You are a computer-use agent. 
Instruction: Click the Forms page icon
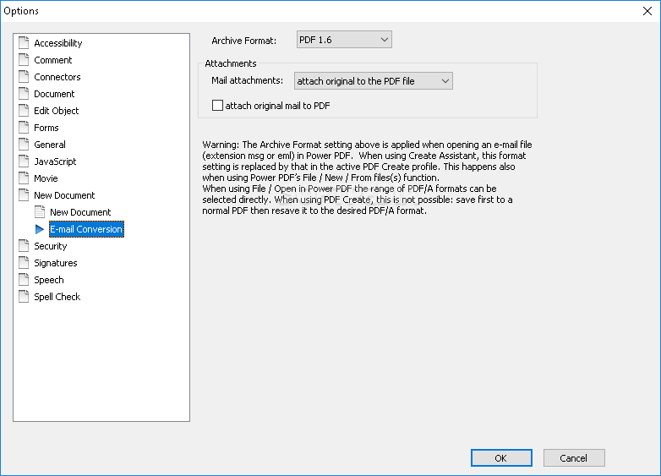coord(24,127)
